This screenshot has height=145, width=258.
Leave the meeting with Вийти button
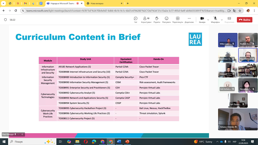[x=244, y=20]
